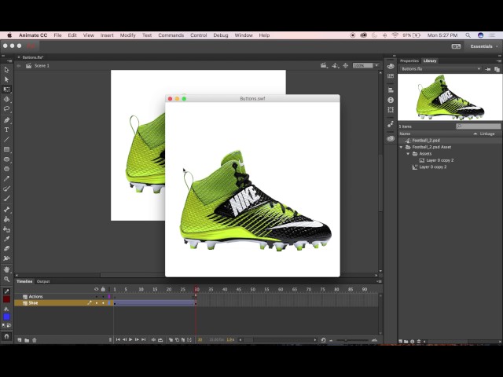
Task: Select the Rectangle tool
Action: click(x=6, y=149)
